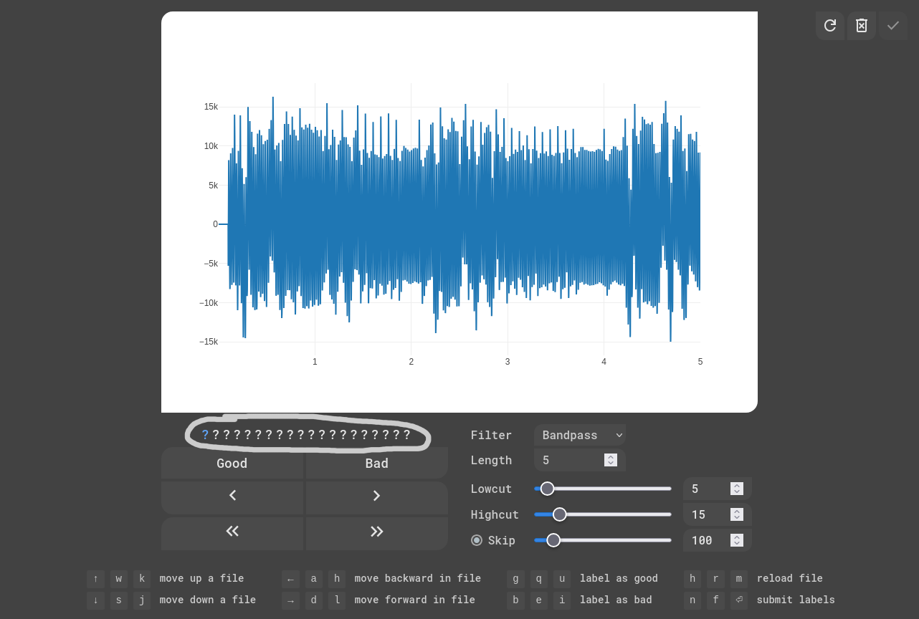Click the Skip value stepper arrows
The image size is (919, 619).
point(736,540)
